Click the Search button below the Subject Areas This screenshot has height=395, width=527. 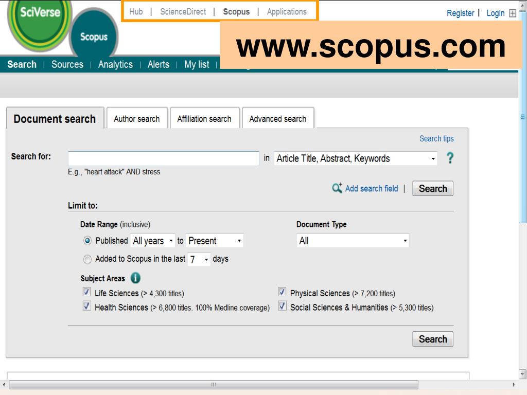click(433, 339)
